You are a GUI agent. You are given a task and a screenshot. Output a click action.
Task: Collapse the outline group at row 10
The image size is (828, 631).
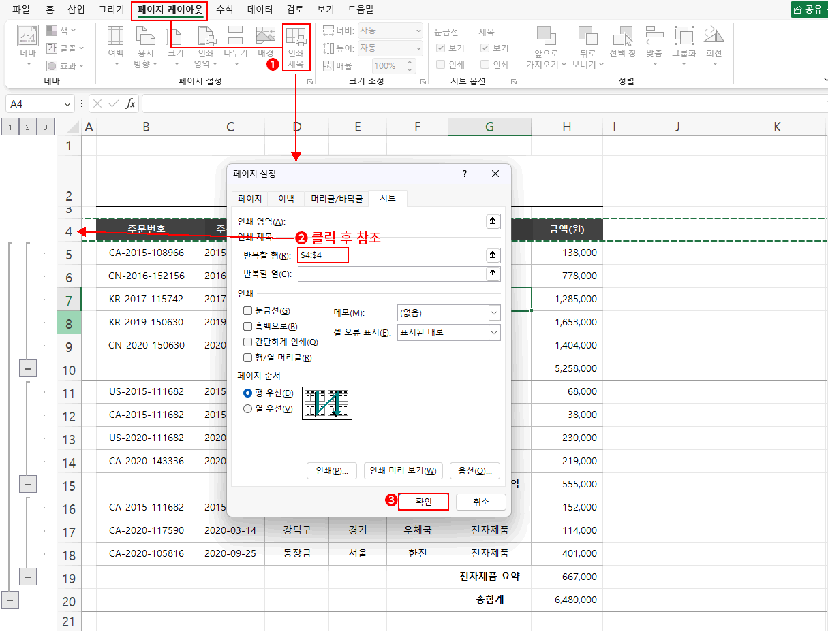coord(27,369)
